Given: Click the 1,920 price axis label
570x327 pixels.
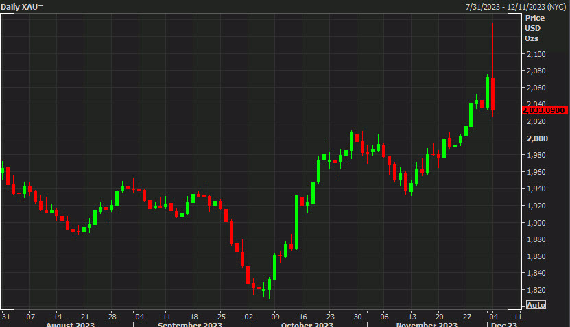Looking at the screenshot, I should (536, 206).
